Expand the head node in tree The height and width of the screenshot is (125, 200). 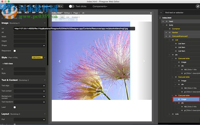[x=163, y=21]
